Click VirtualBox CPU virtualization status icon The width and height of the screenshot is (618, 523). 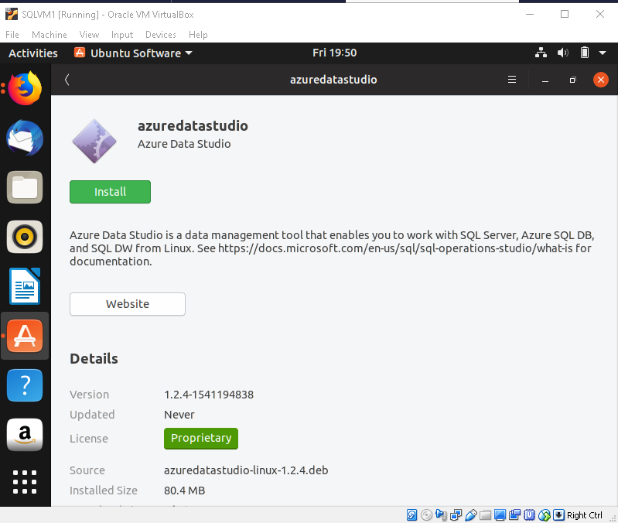(x=529, y=515)
